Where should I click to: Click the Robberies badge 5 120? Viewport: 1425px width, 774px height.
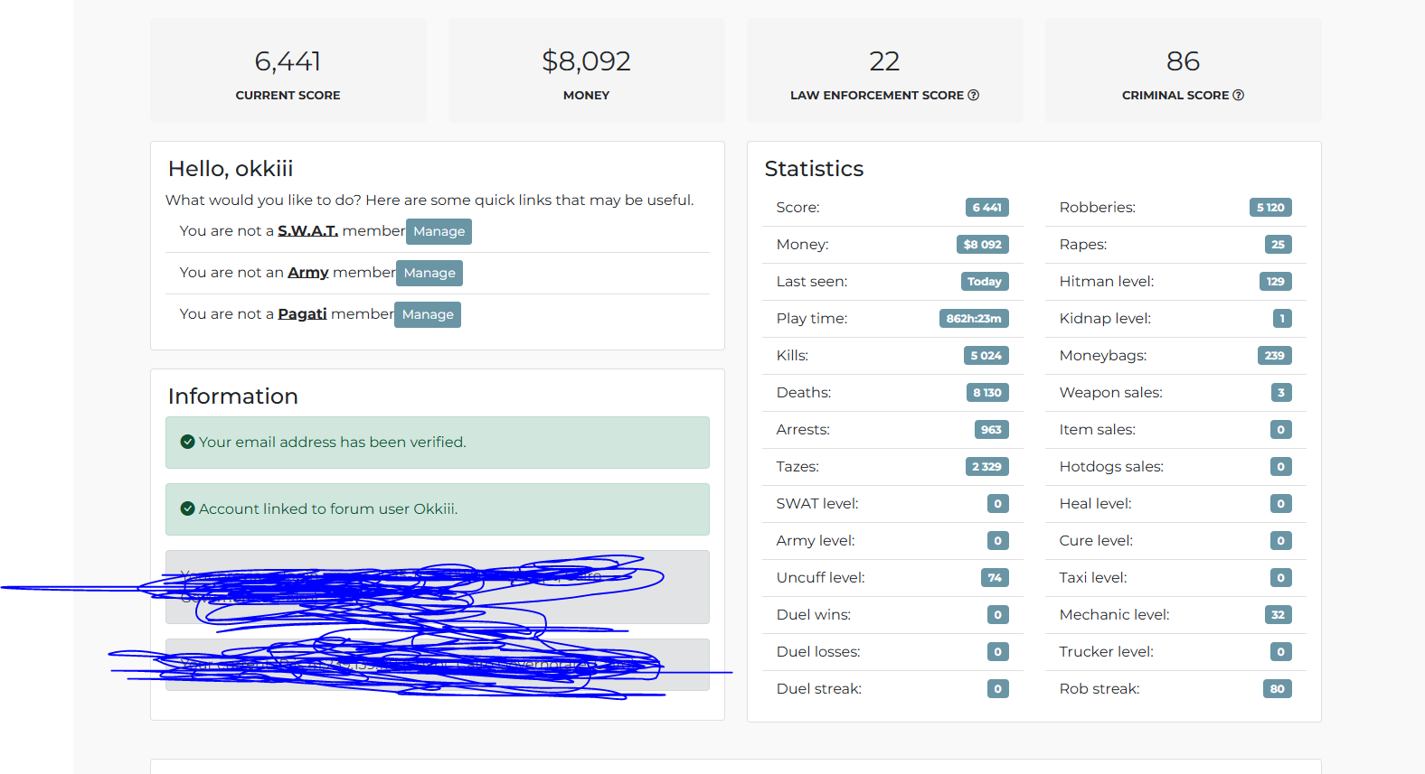pyautogui.click(x=1270, y=208)
